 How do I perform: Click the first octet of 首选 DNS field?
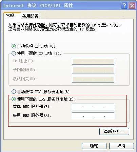[78, 107]
